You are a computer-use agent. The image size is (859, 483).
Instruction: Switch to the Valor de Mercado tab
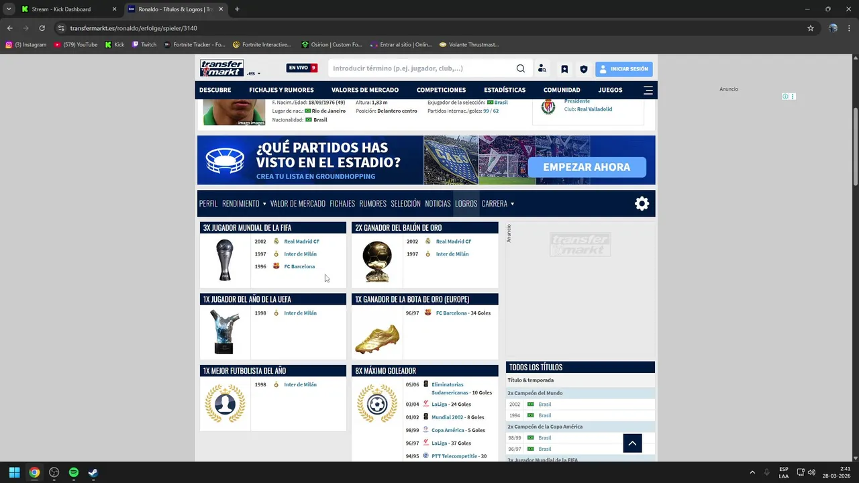[x=297, y=203]
